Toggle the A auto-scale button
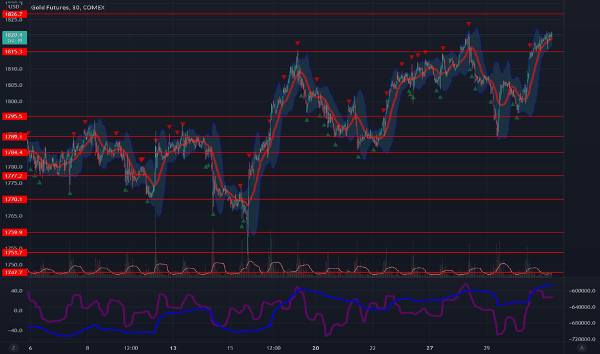This screenshot has width=600, height=354. point(581,348)
